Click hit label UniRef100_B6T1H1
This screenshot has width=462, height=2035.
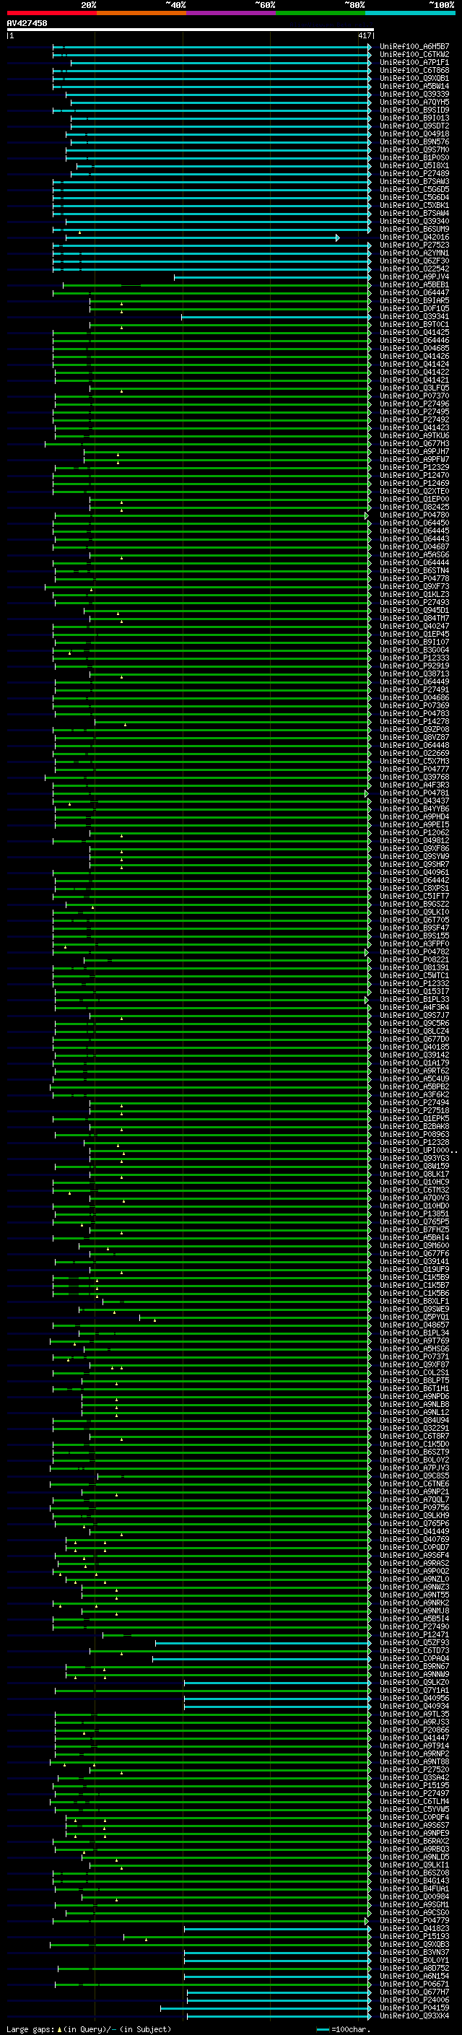click(414, 1388)
